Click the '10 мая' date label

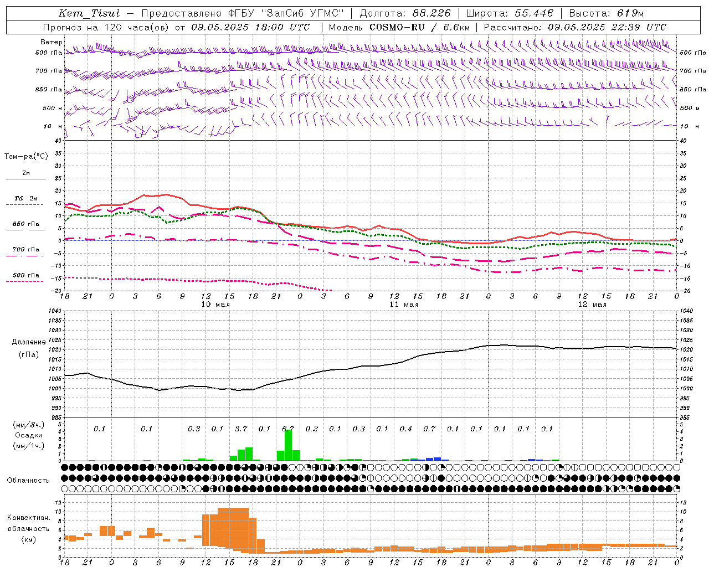click(x=215, y=305)
